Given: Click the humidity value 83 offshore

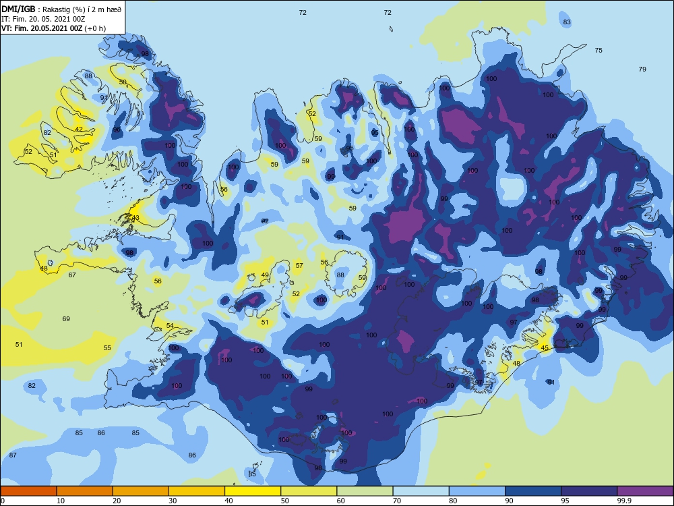Looking at the screenshot, I should (567, 22).
